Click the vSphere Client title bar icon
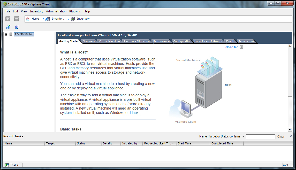 point(5,4)
